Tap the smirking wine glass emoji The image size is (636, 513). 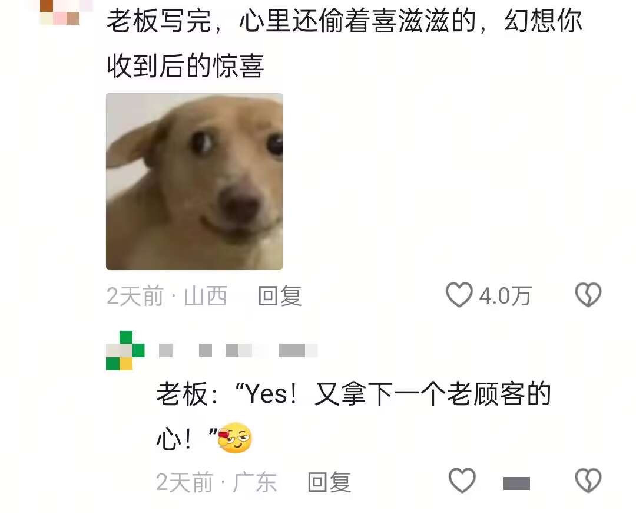coord(235,438)
